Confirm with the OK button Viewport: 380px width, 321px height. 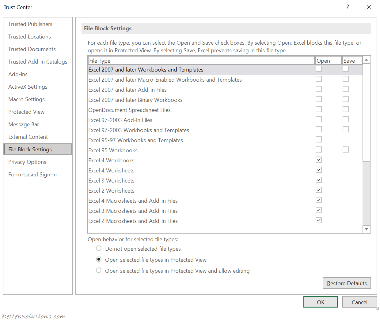pos(321,302)
